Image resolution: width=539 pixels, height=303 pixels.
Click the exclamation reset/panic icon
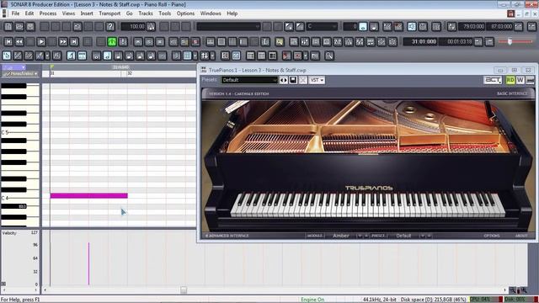(x=123, y=41)
